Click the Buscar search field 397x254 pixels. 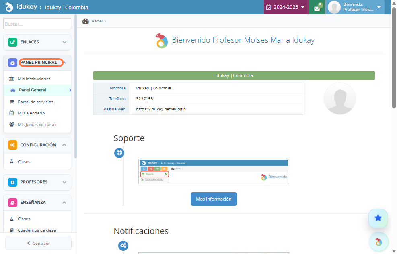[x=37, y=24]
